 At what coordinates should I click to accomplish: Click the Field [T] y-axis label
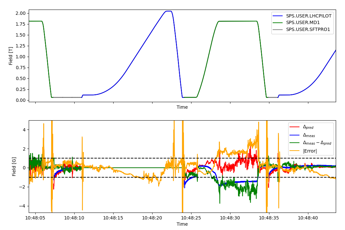[11, 56]
